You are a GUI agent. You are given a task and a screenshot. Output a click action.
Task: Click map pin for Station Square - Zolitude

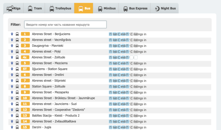[x=12, y=87]
